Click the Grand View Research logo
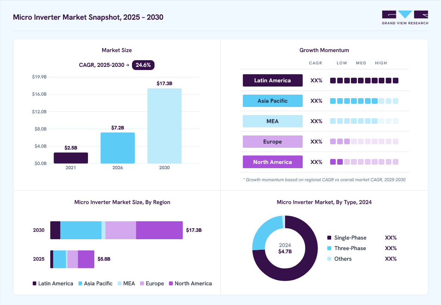This screenshot has width=441, height=305. (405, 18)
